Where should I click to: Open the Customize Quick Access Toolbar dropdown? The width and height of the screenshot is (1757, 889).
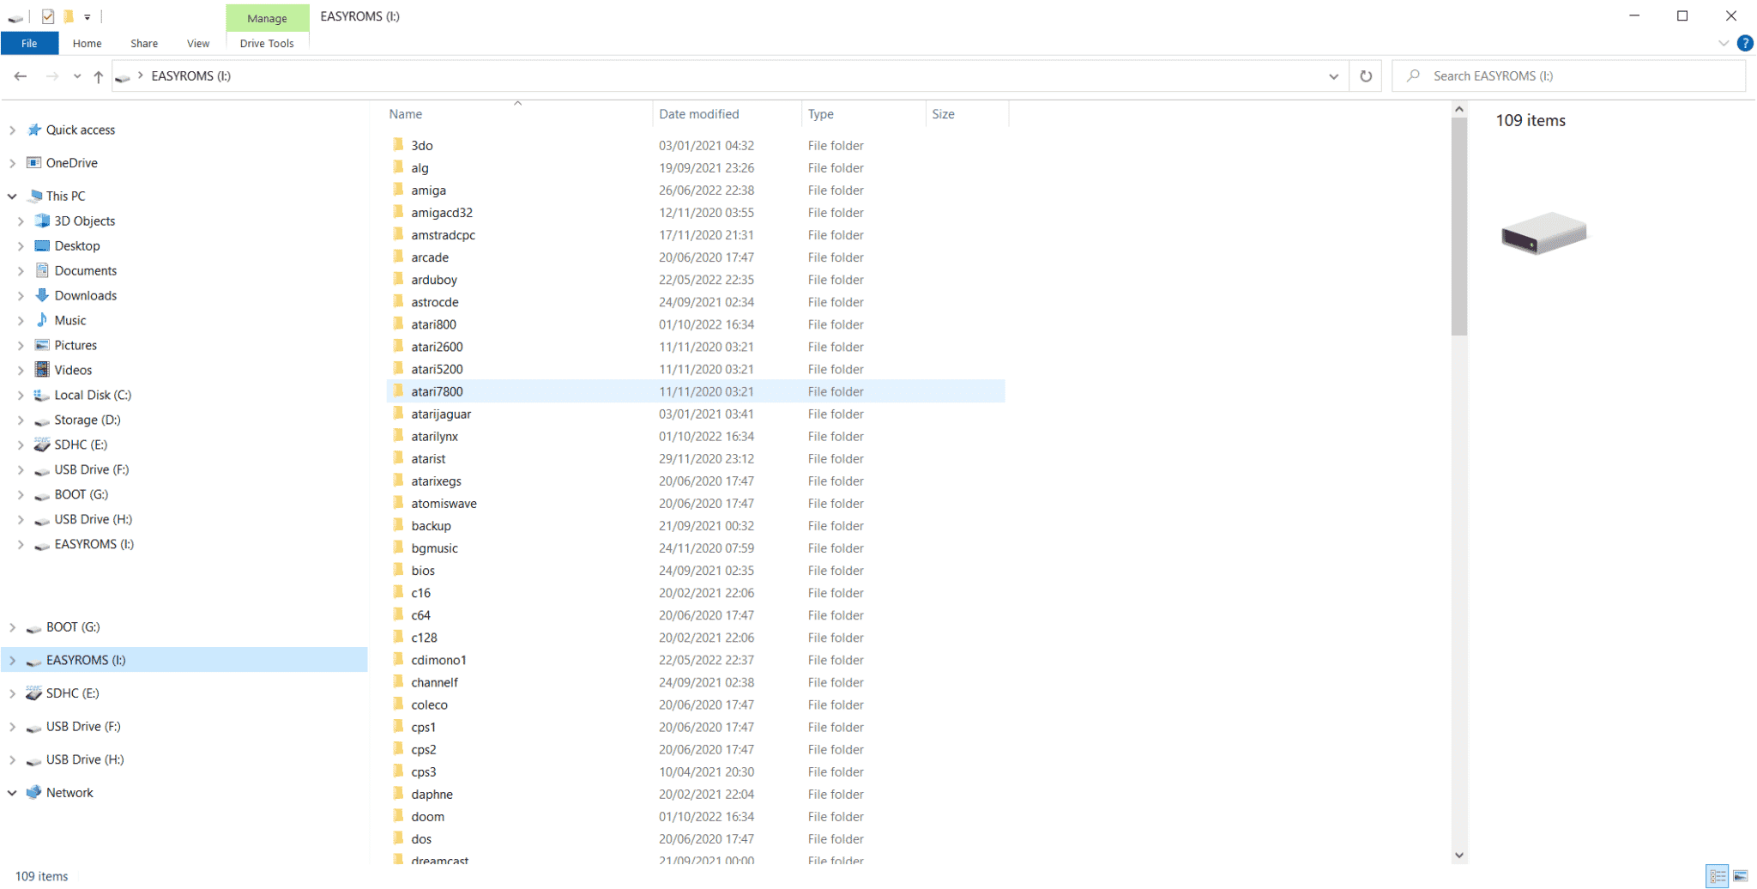coord(88,17)
